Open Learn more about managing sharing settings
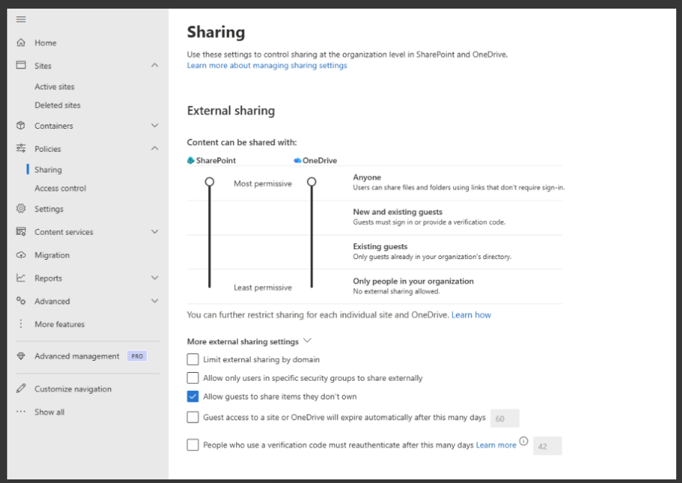 pos(267,66)
